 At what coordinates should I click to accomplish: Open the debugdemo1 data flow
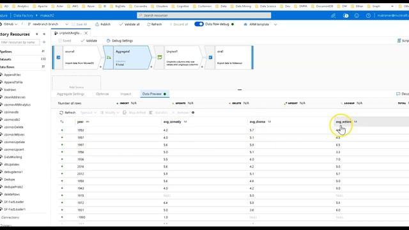tap(13, 172)
